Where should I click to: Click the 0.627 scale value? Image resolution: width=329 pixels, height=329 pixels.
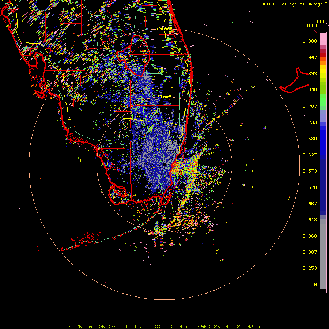pyautogui.click(x=310, y=155)
